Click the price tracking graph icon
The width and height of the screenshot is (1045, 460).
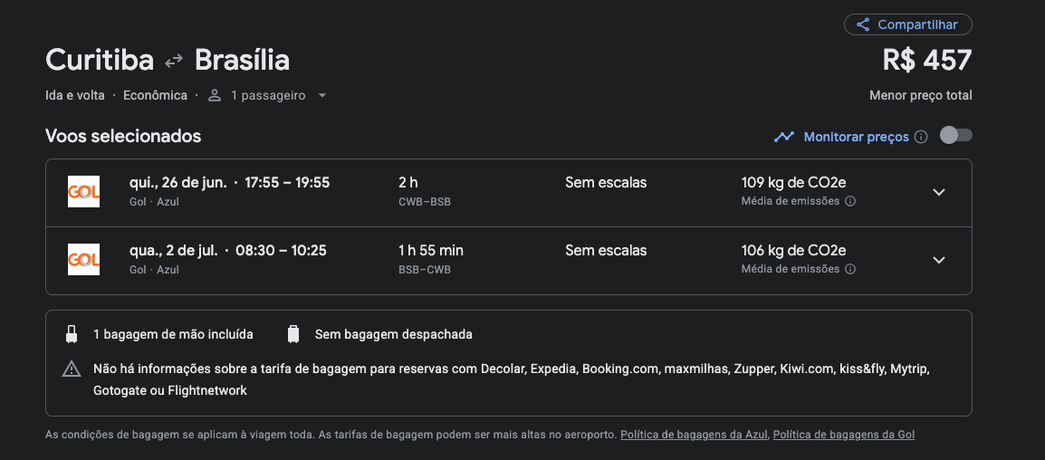tap(784, 137)
